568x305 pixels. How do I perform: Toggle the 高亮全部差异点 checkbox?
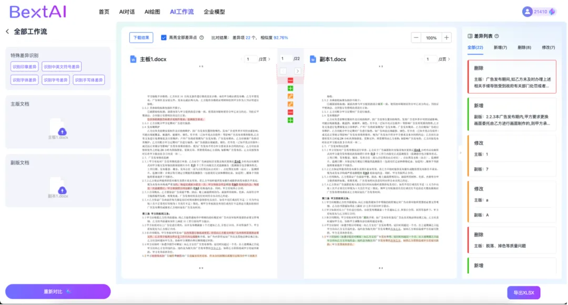pos(164,38)
